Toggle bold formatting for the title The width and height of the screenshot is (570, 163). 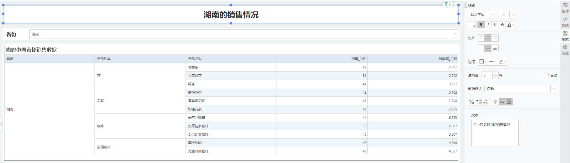tap(481, 25)
